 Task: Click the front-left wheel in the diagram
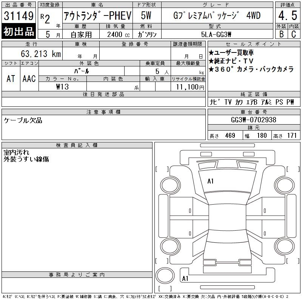pos(170,185)
